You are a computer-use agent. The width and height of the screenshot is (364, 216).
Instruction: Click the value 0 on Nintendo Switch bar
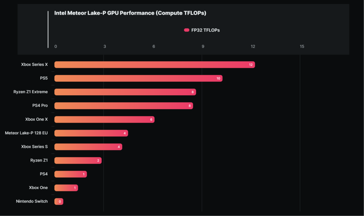pos(60,202)
